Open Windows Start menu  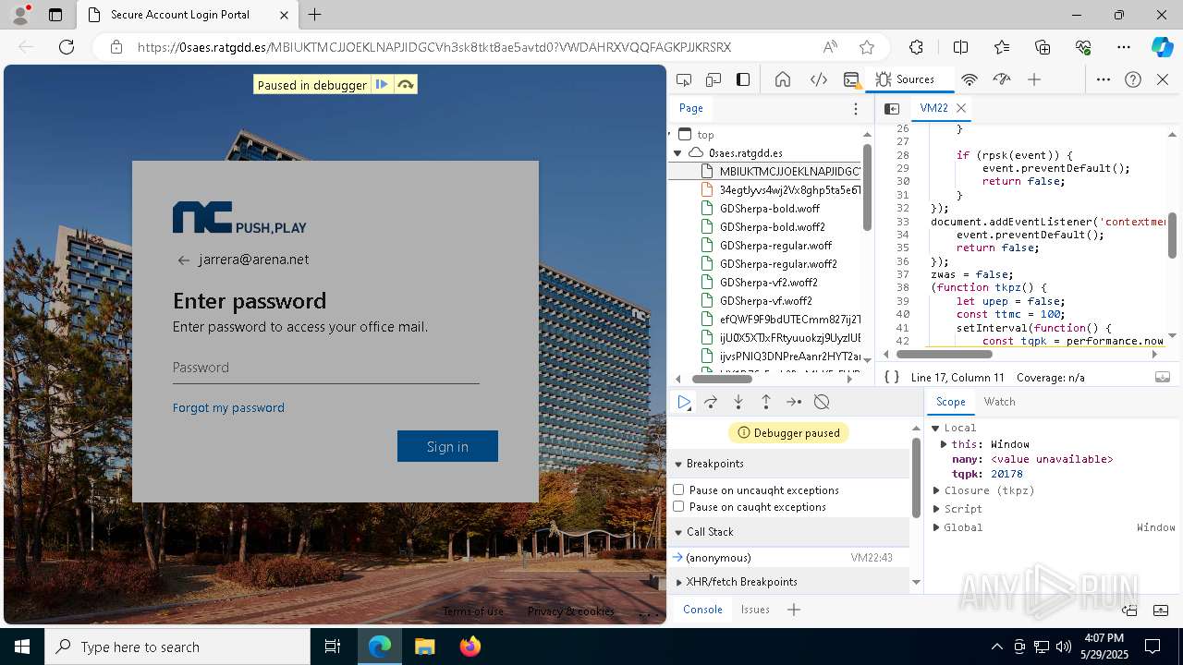[x=22, y=647]
